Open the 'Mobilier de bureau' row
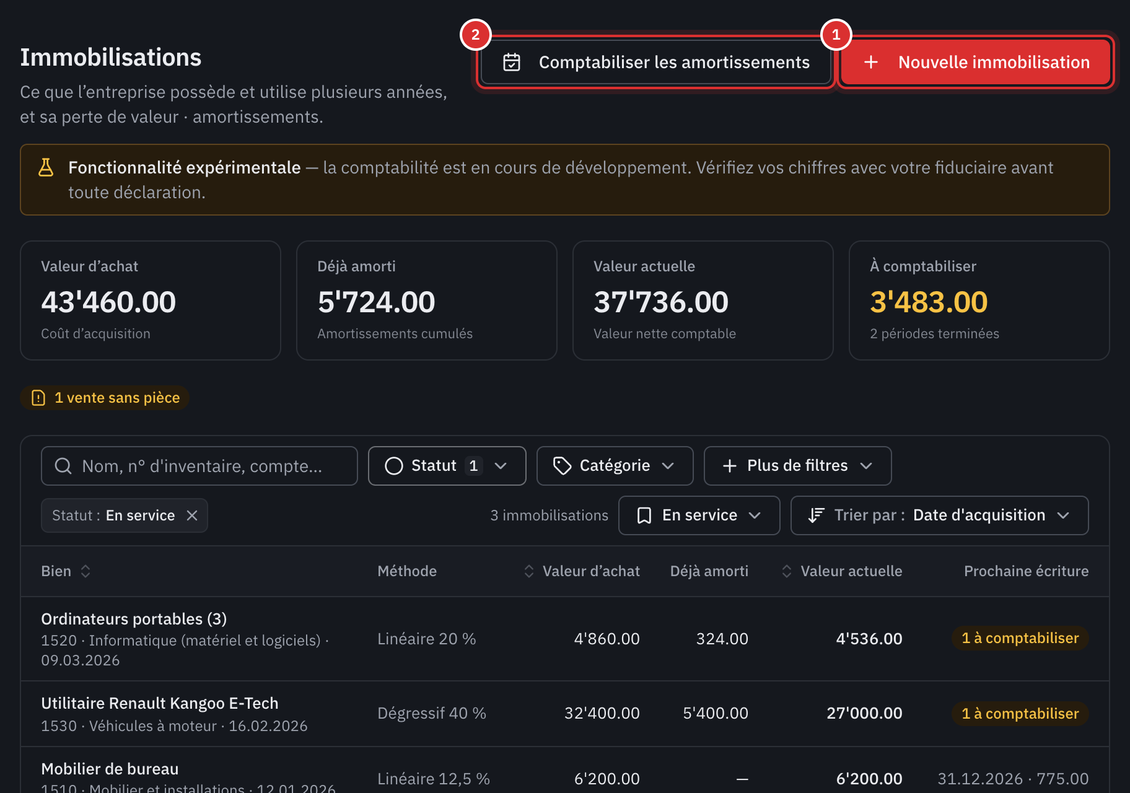Screen dimensions: 1130x793 pyautogui.click(x=565, y=771)
